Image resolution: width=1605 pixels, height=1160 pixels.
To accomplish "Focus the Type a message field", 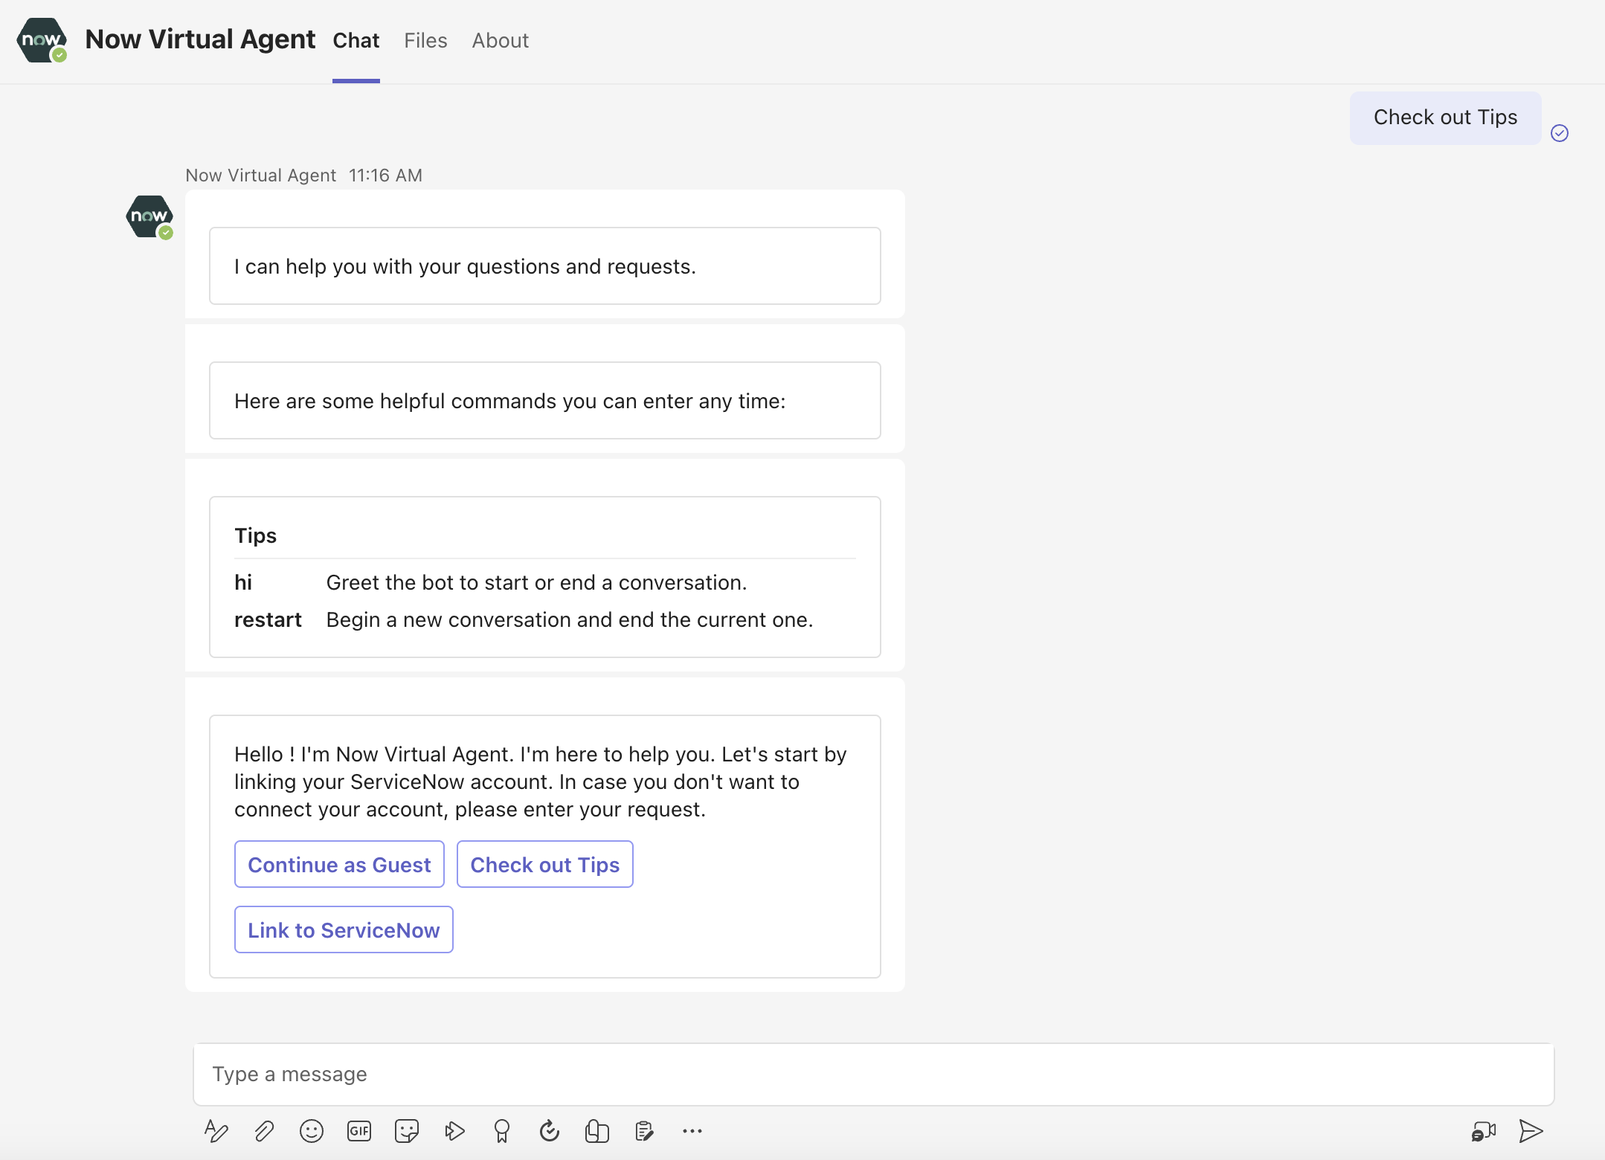I will 874,1074.
